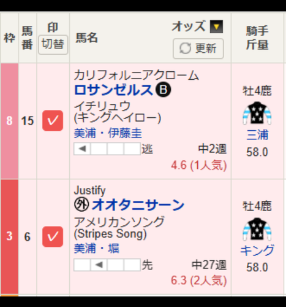Click the 馬名 column header
The height and width of the screenshot is (307, 286).
[x=87, y=38]
